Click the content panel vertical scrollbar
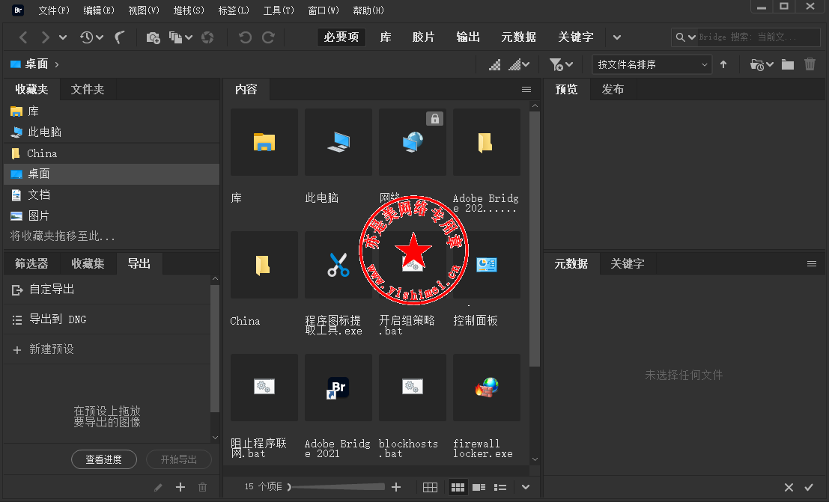 point(535,239)
